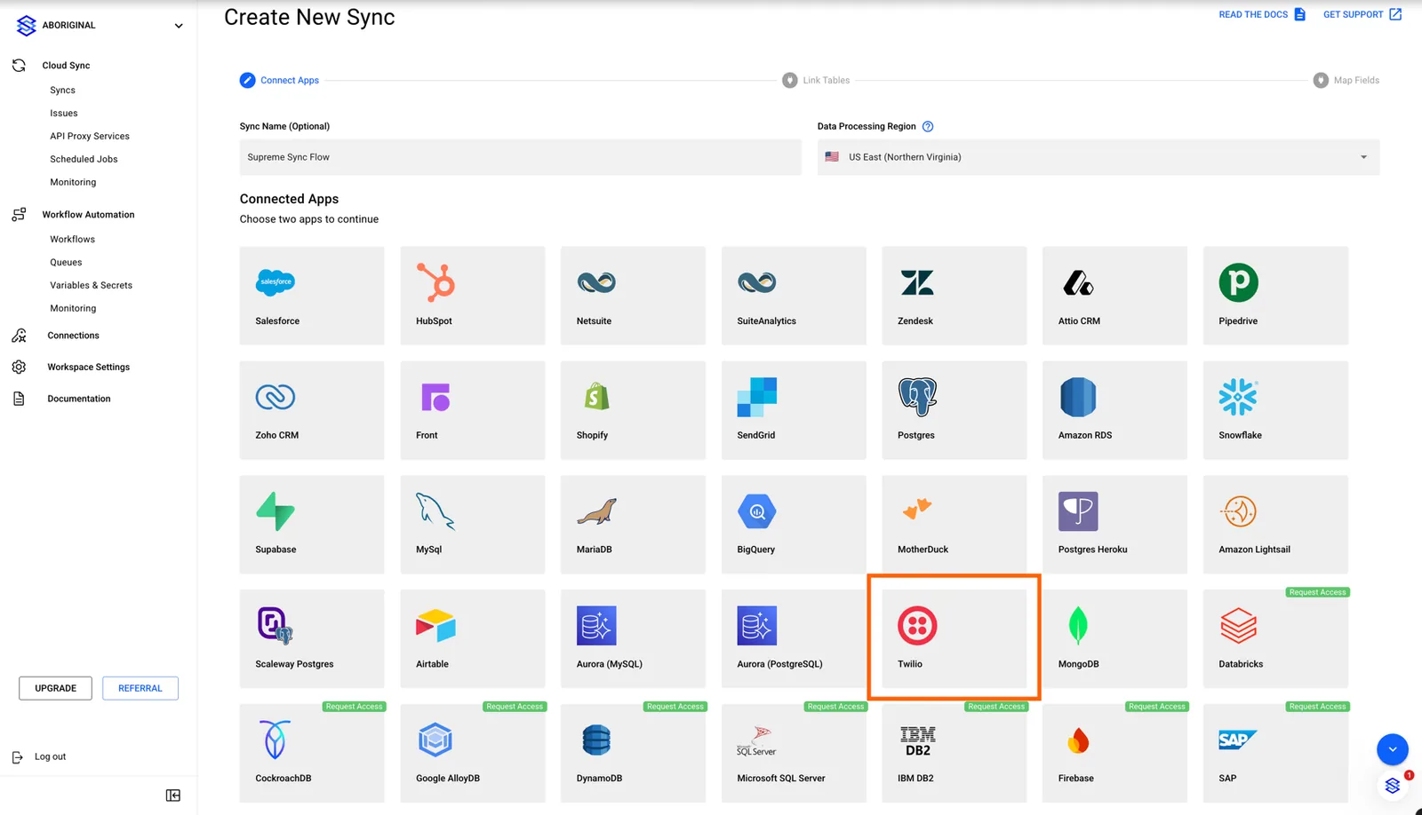The height and width of the screenshot is (815, 1422).
Task: Choose the MotherDuck app icon
Action: [917, 509]
